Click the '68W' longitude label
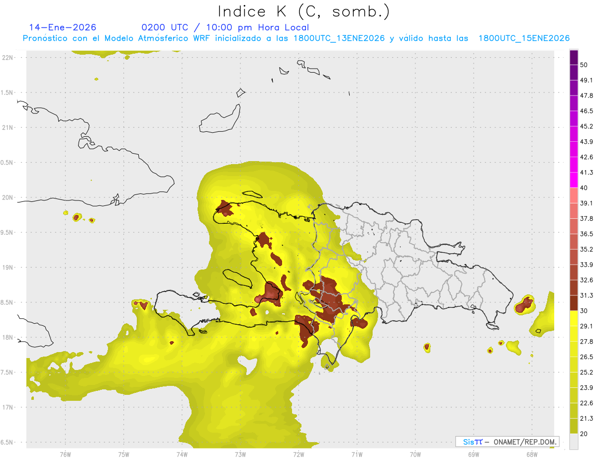The width and height of the screenshot is (597, 461). click(531, 454)
